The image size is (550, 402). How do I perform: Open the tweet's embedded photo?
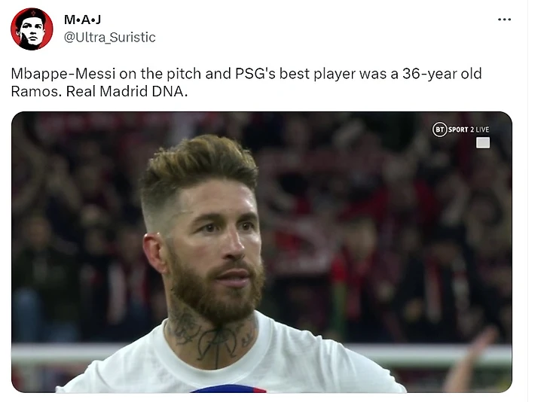(x=261, y=252)
